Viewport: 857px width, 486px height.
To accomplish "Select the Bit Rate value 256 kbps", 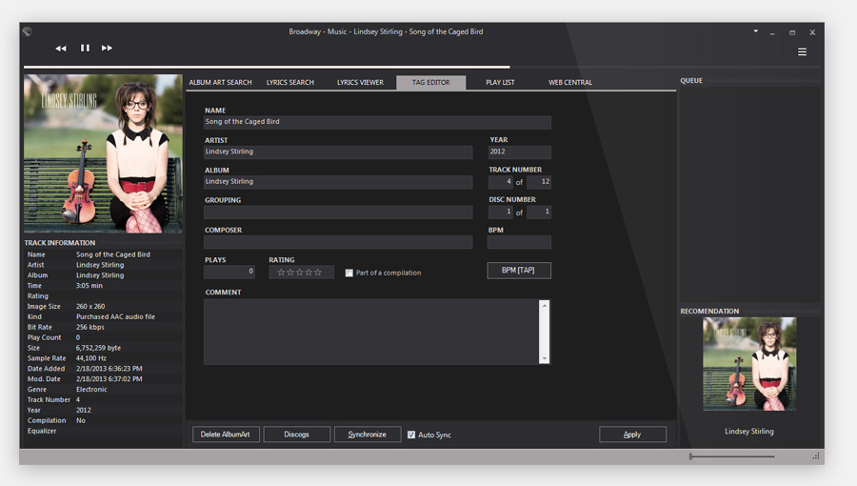I will pos(90,327).
